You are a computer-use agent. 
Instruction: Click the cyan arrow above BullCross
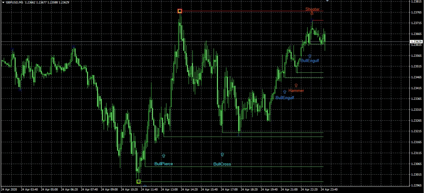[x=222, y=154]
